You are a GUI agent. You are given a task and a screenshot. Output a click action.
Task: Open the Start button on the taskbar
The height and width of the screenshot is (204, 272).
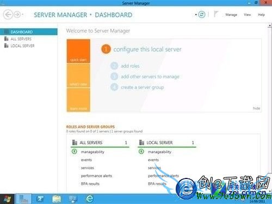pos(7,199)
